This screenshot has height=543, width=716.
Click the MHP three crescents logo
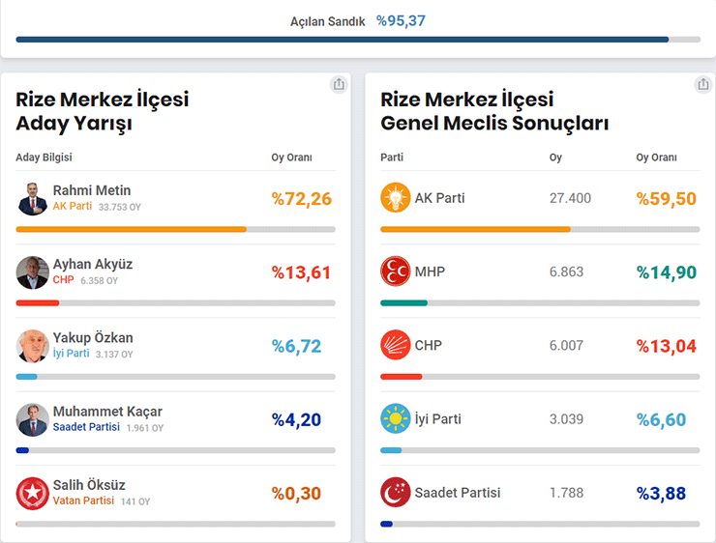(396, 271)
